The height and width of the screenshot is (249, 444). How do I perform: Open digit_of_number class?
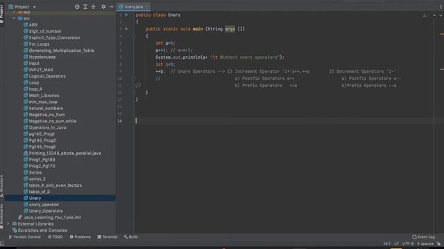tap(45, 31)
